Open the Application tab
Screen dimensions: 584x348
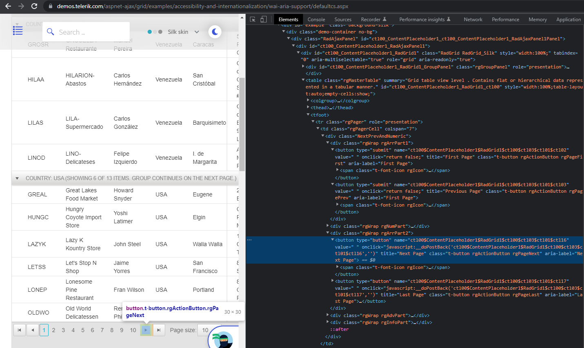569,20
